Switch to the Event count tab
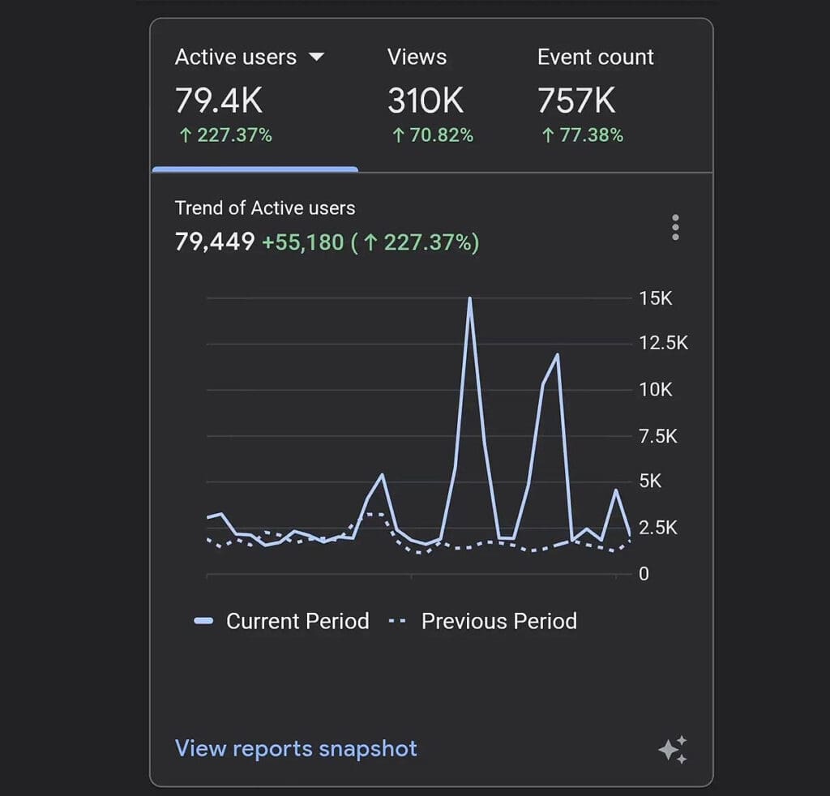830x796 pixels. coord(595,58)
